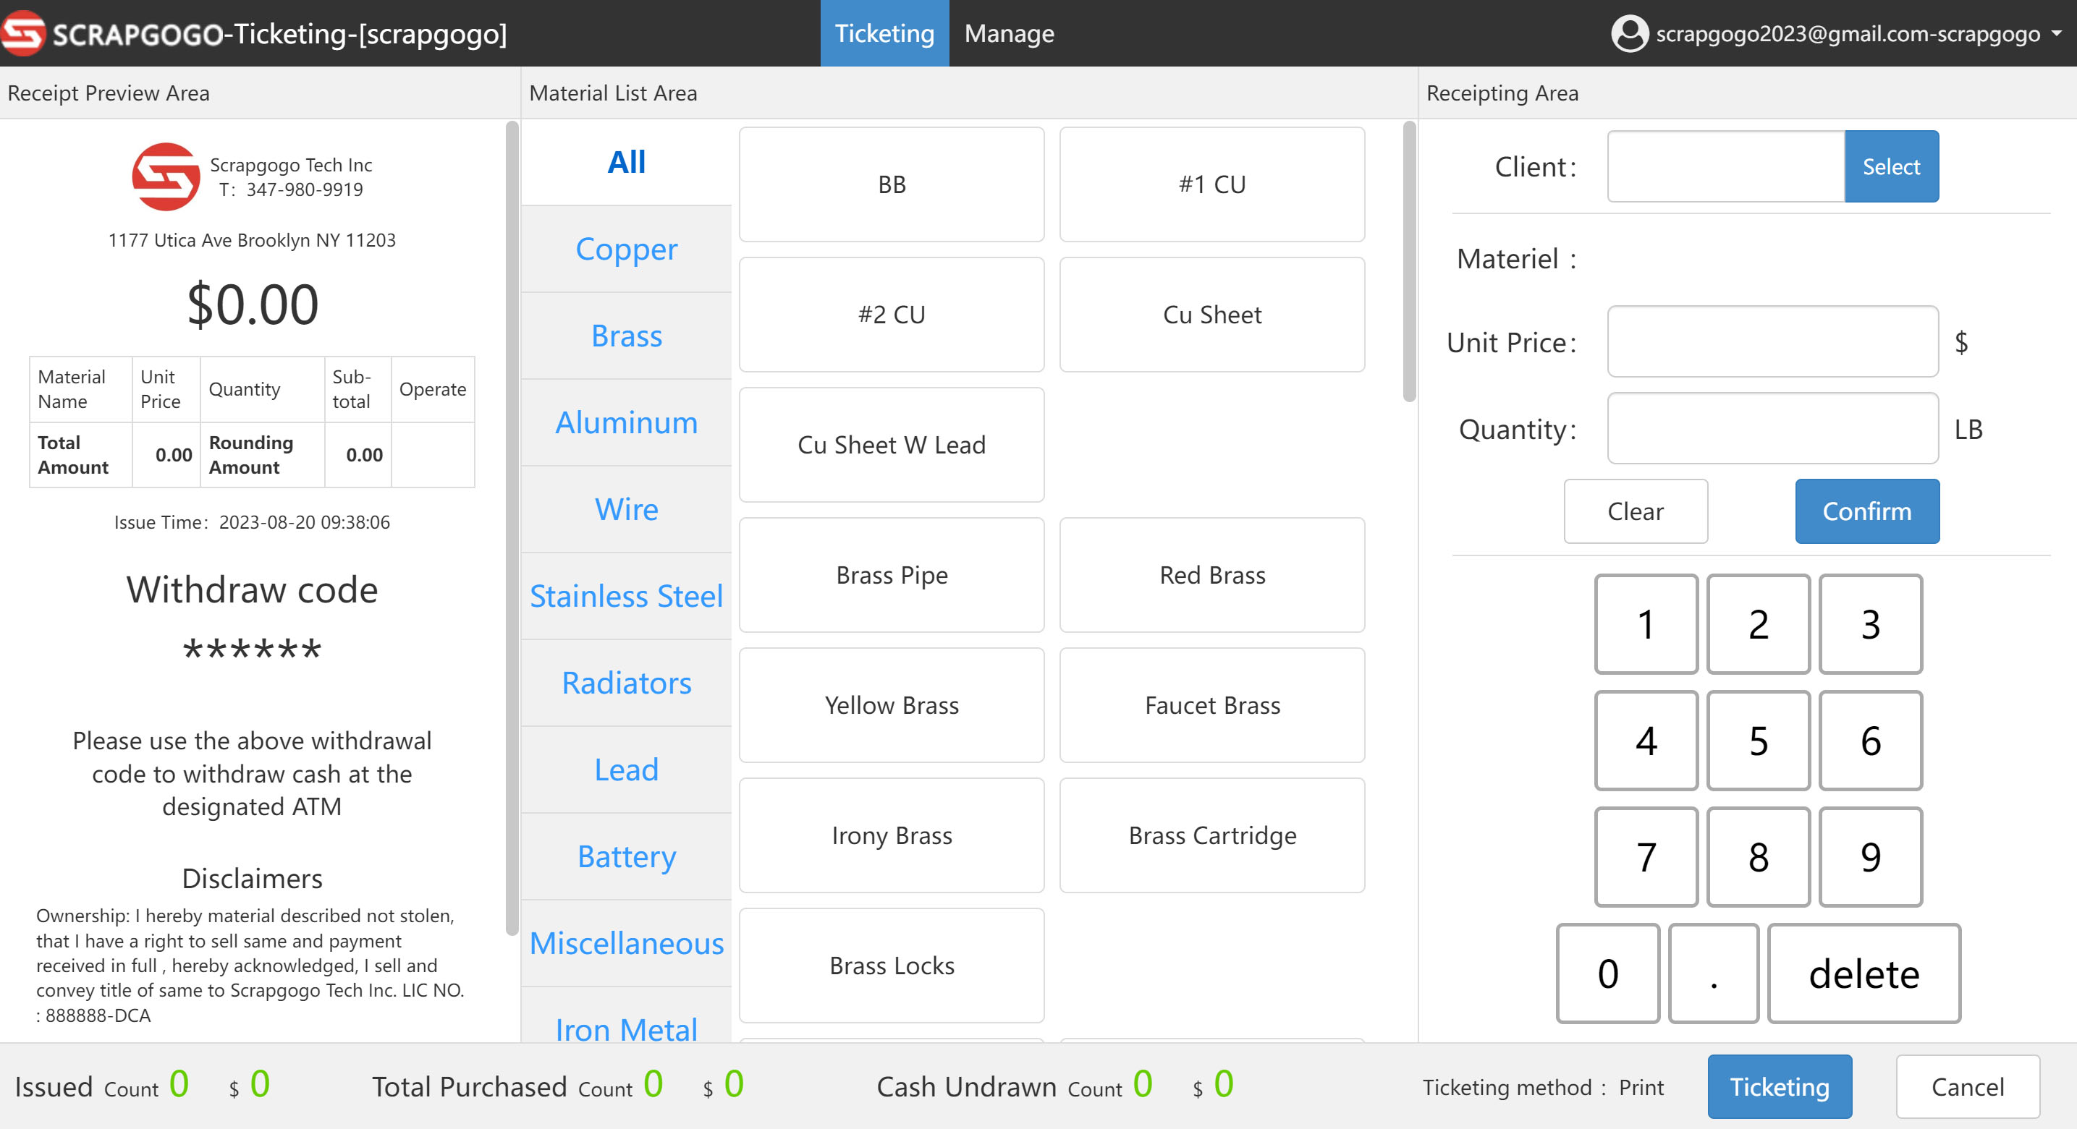Click the Confirm button
The image size is (2077, 1129).
(x=1867, y=512)
